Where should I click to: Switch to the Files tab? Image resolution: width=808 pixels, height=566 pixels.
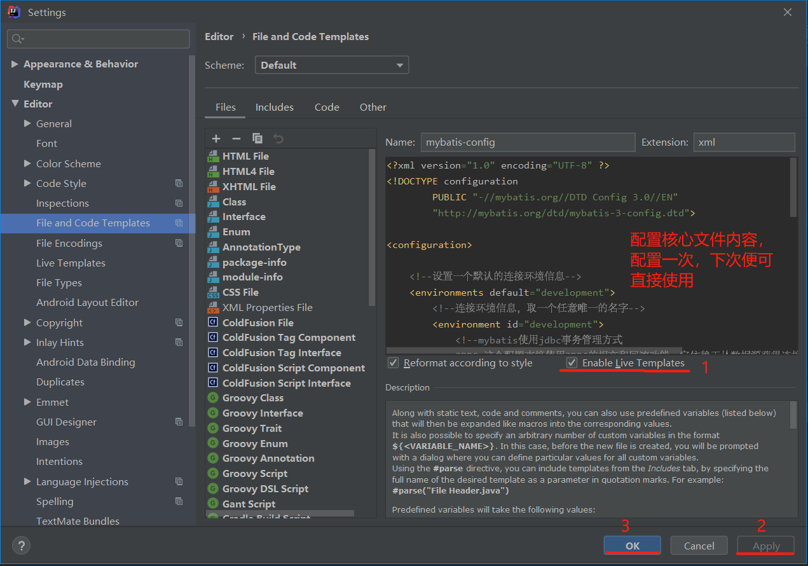pyautogui.click(x=225, y=107)
